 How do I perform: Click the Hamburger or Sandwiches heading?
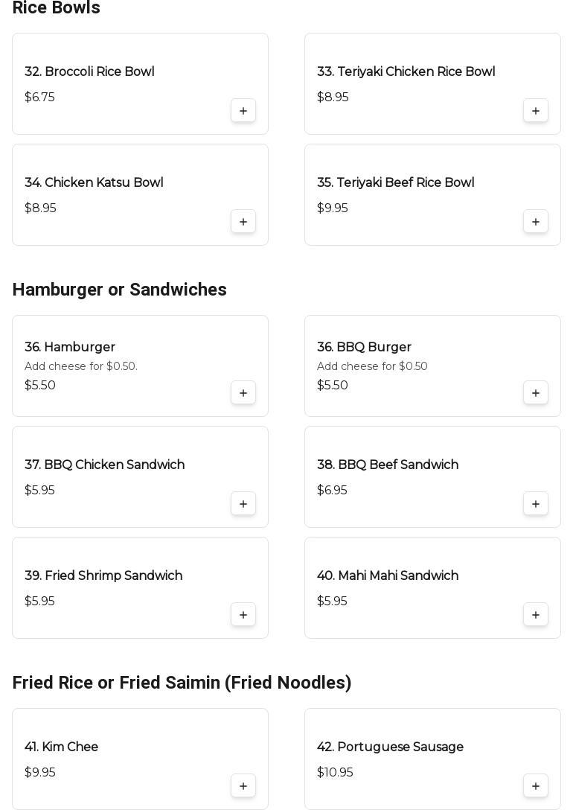[x=119, y=290]
